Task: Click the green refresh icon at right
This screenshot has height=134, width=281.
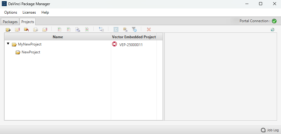Action: 272,30
